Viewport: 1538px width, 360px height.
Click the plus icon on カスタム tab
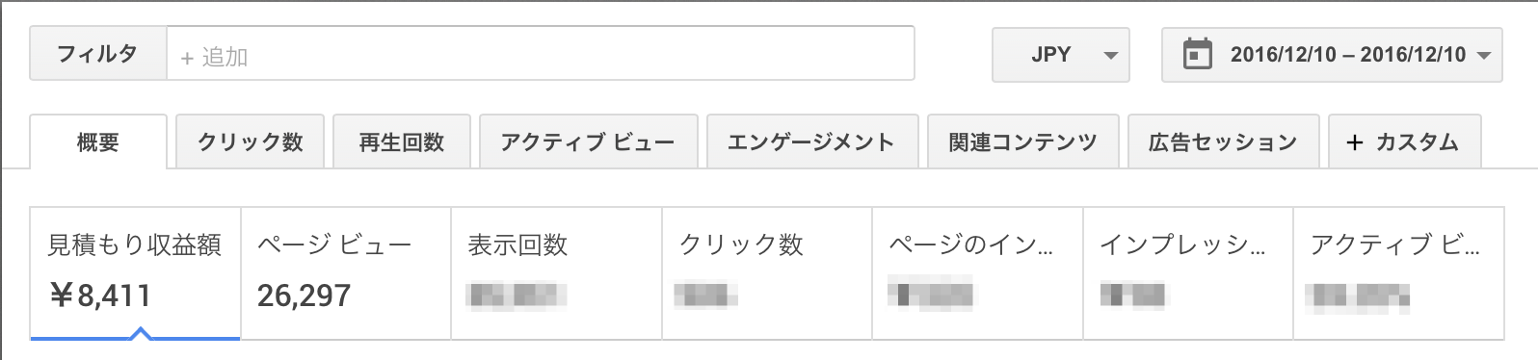(1355, 142)
